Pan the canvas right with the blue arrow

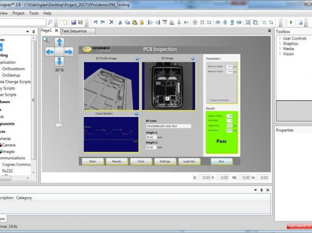[69, 52]
